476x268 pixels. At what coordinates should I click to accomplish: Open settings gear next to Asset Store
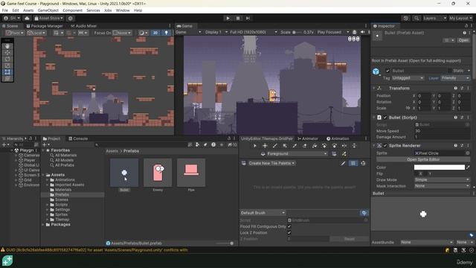click(x=71, y=18)
